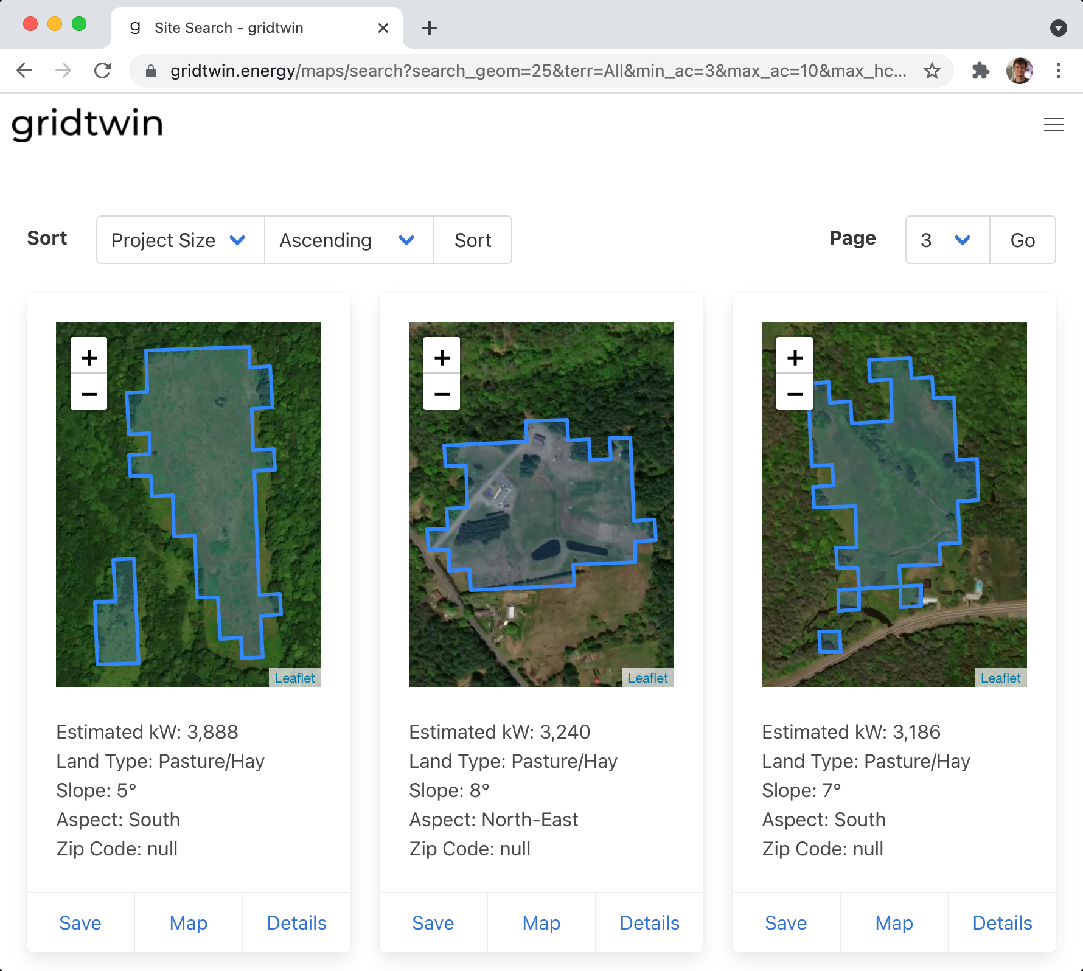Viewport: 1083px width, 971px height.
Task: Open the browser extensions icon
Action: (x=981, y=70)
